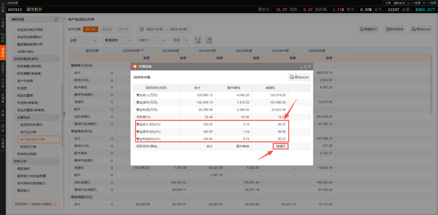
Task: Switch to the 分价表 side tab
Action: pyautogui.click(x=3, y=83)
